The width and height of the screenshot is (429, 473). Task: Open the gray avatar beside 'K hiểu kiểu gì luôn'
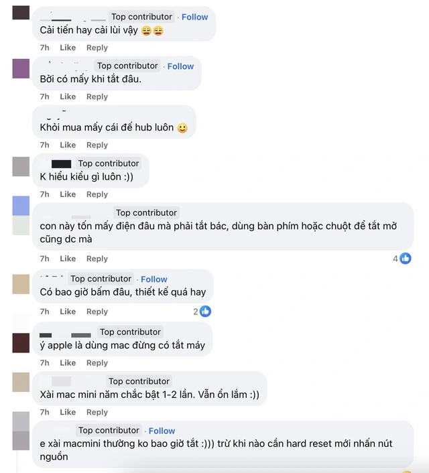click(21, 167)
